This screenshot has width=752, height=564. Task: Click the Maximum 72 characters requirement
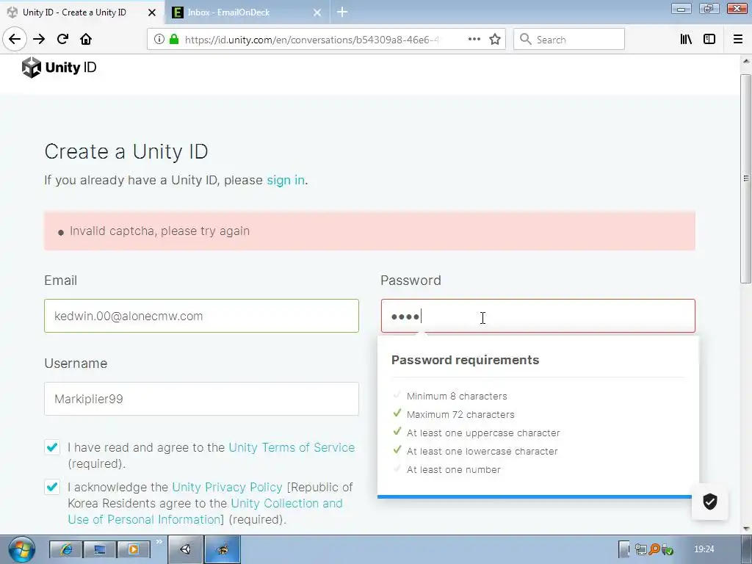click(460, 414)
